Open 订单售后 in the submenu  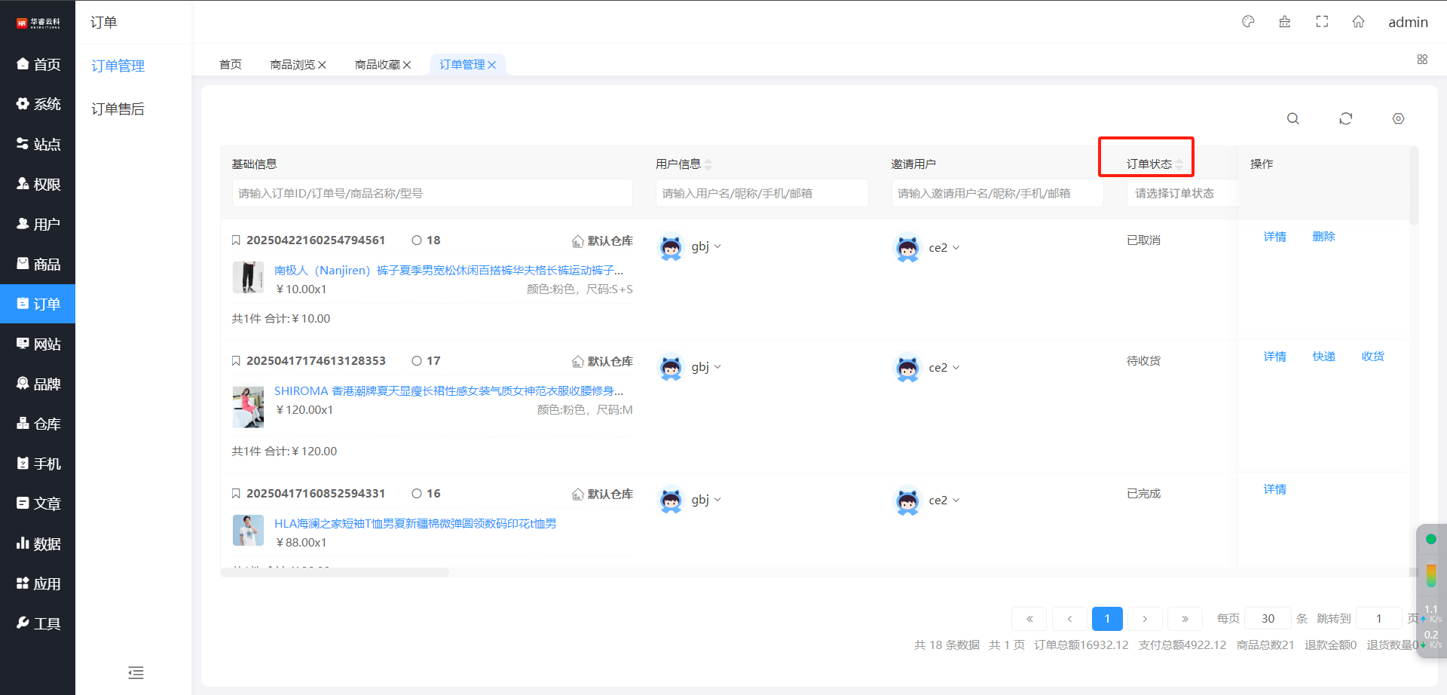tap(118, 109)
